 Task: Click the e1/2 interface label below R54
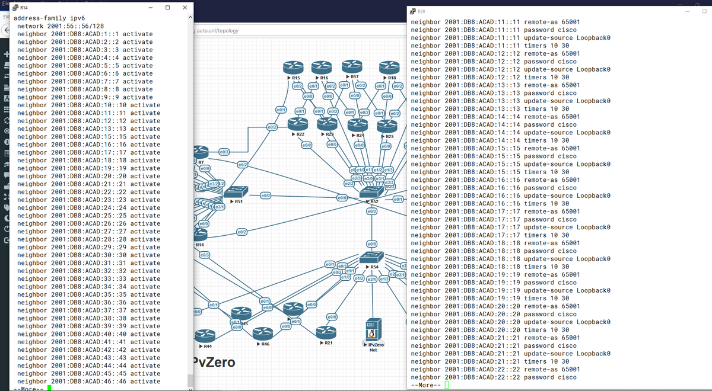click(359, 278)
